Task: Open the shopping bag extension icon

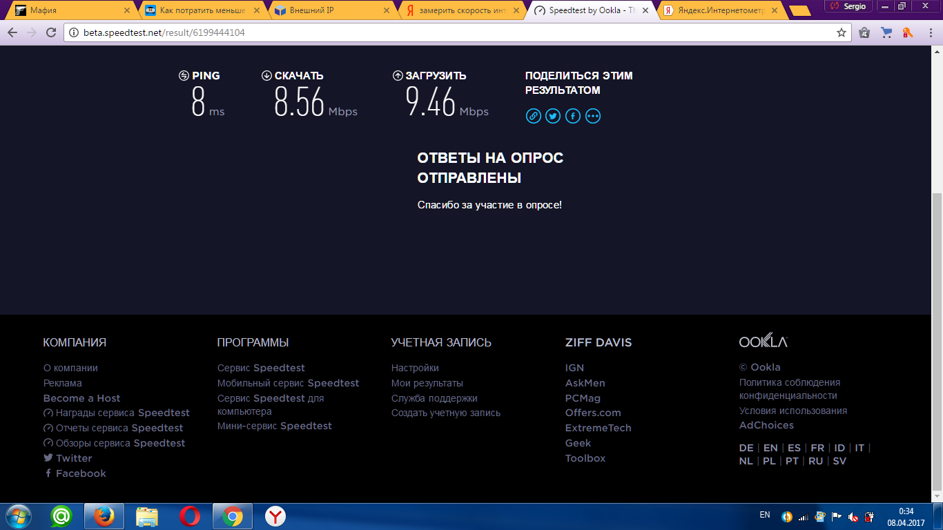Action: coord(864,32)
